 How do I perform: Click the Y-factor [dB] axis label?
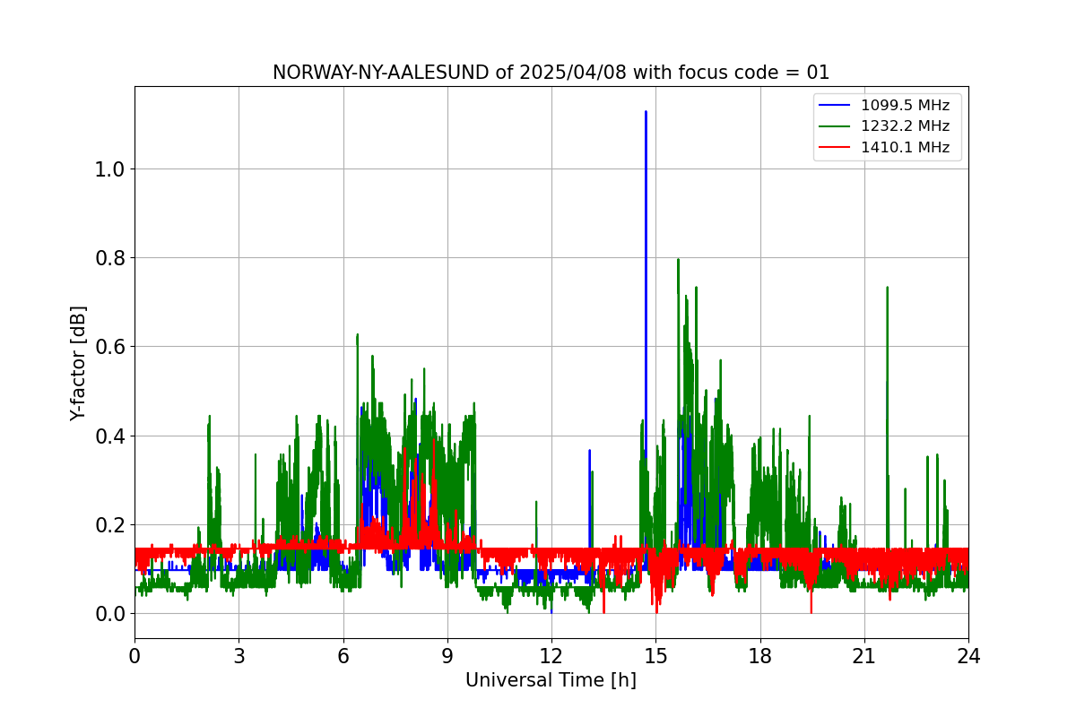tap(79, 363)
